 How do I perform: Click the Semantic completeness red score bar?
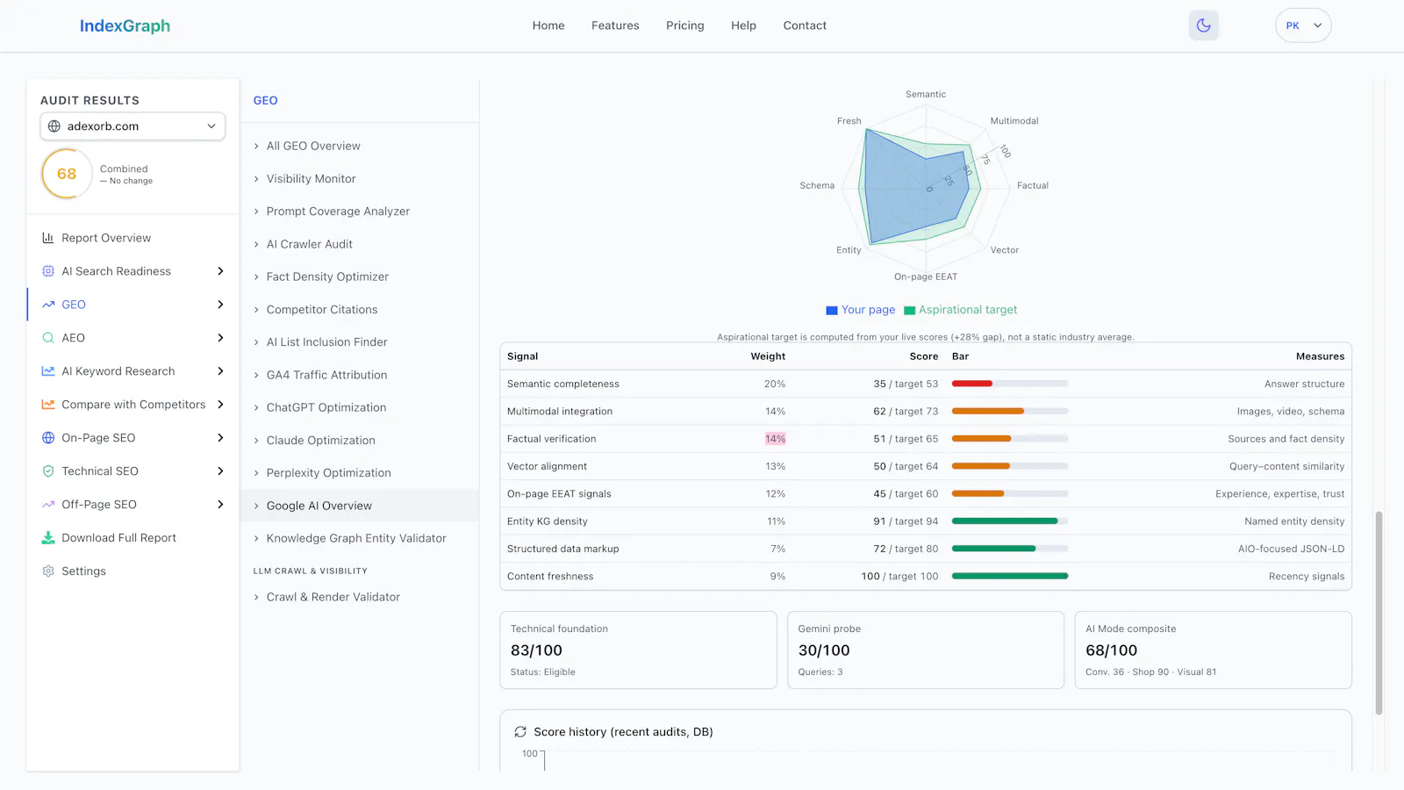972,384
